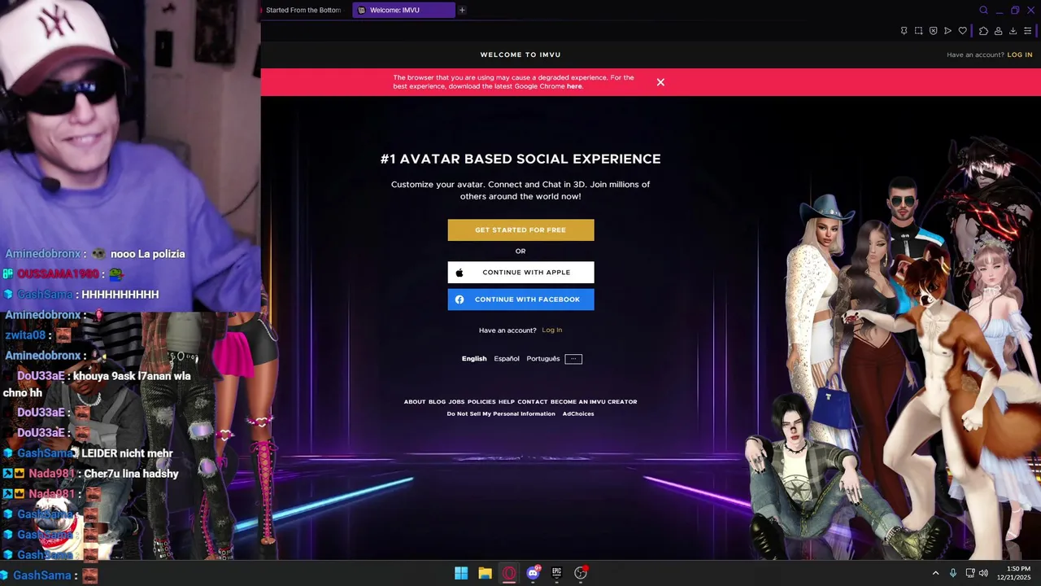
Task: Click the '#1 Avatar Based Social Experience' heading
Action: click(520, 160)
